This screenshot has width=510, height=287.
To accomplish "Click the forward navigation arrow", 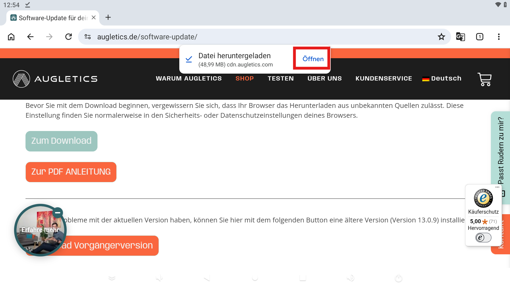I will [x=49, y=37].
